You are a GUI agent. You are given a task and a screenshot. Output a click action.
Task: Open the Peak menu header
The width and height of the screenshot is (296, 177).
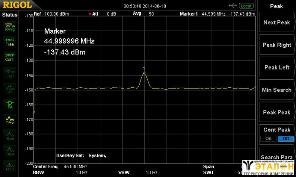(x=276, y=6)
